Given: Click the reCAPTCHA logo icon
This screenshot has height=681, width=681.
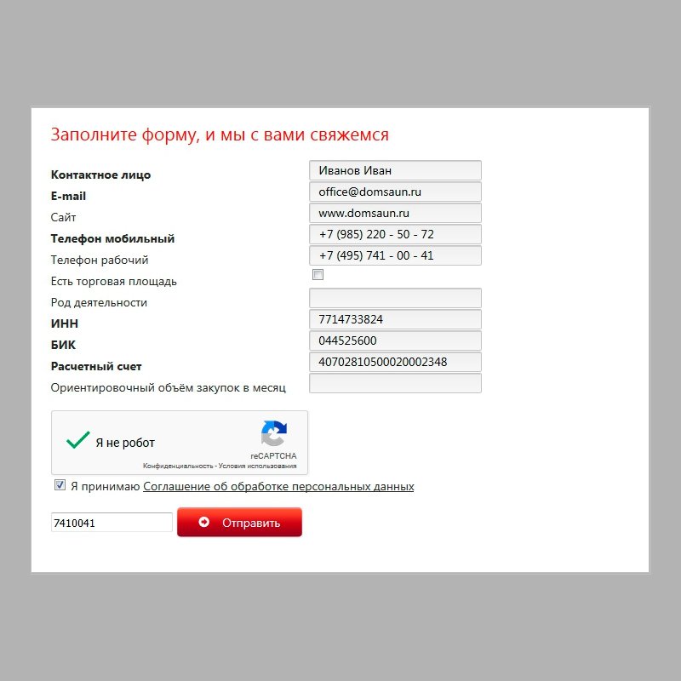Looking at the screenshot, I should tap(274, 433).
